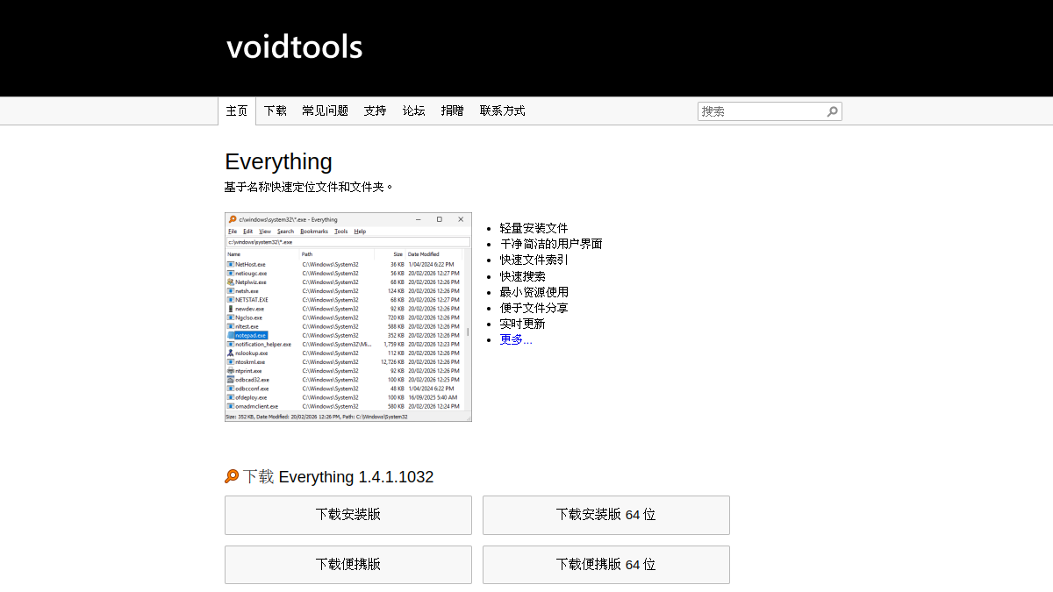1053x592 pixels.
Task: Click the 下载便携版 button
Action: pos(348,565)
